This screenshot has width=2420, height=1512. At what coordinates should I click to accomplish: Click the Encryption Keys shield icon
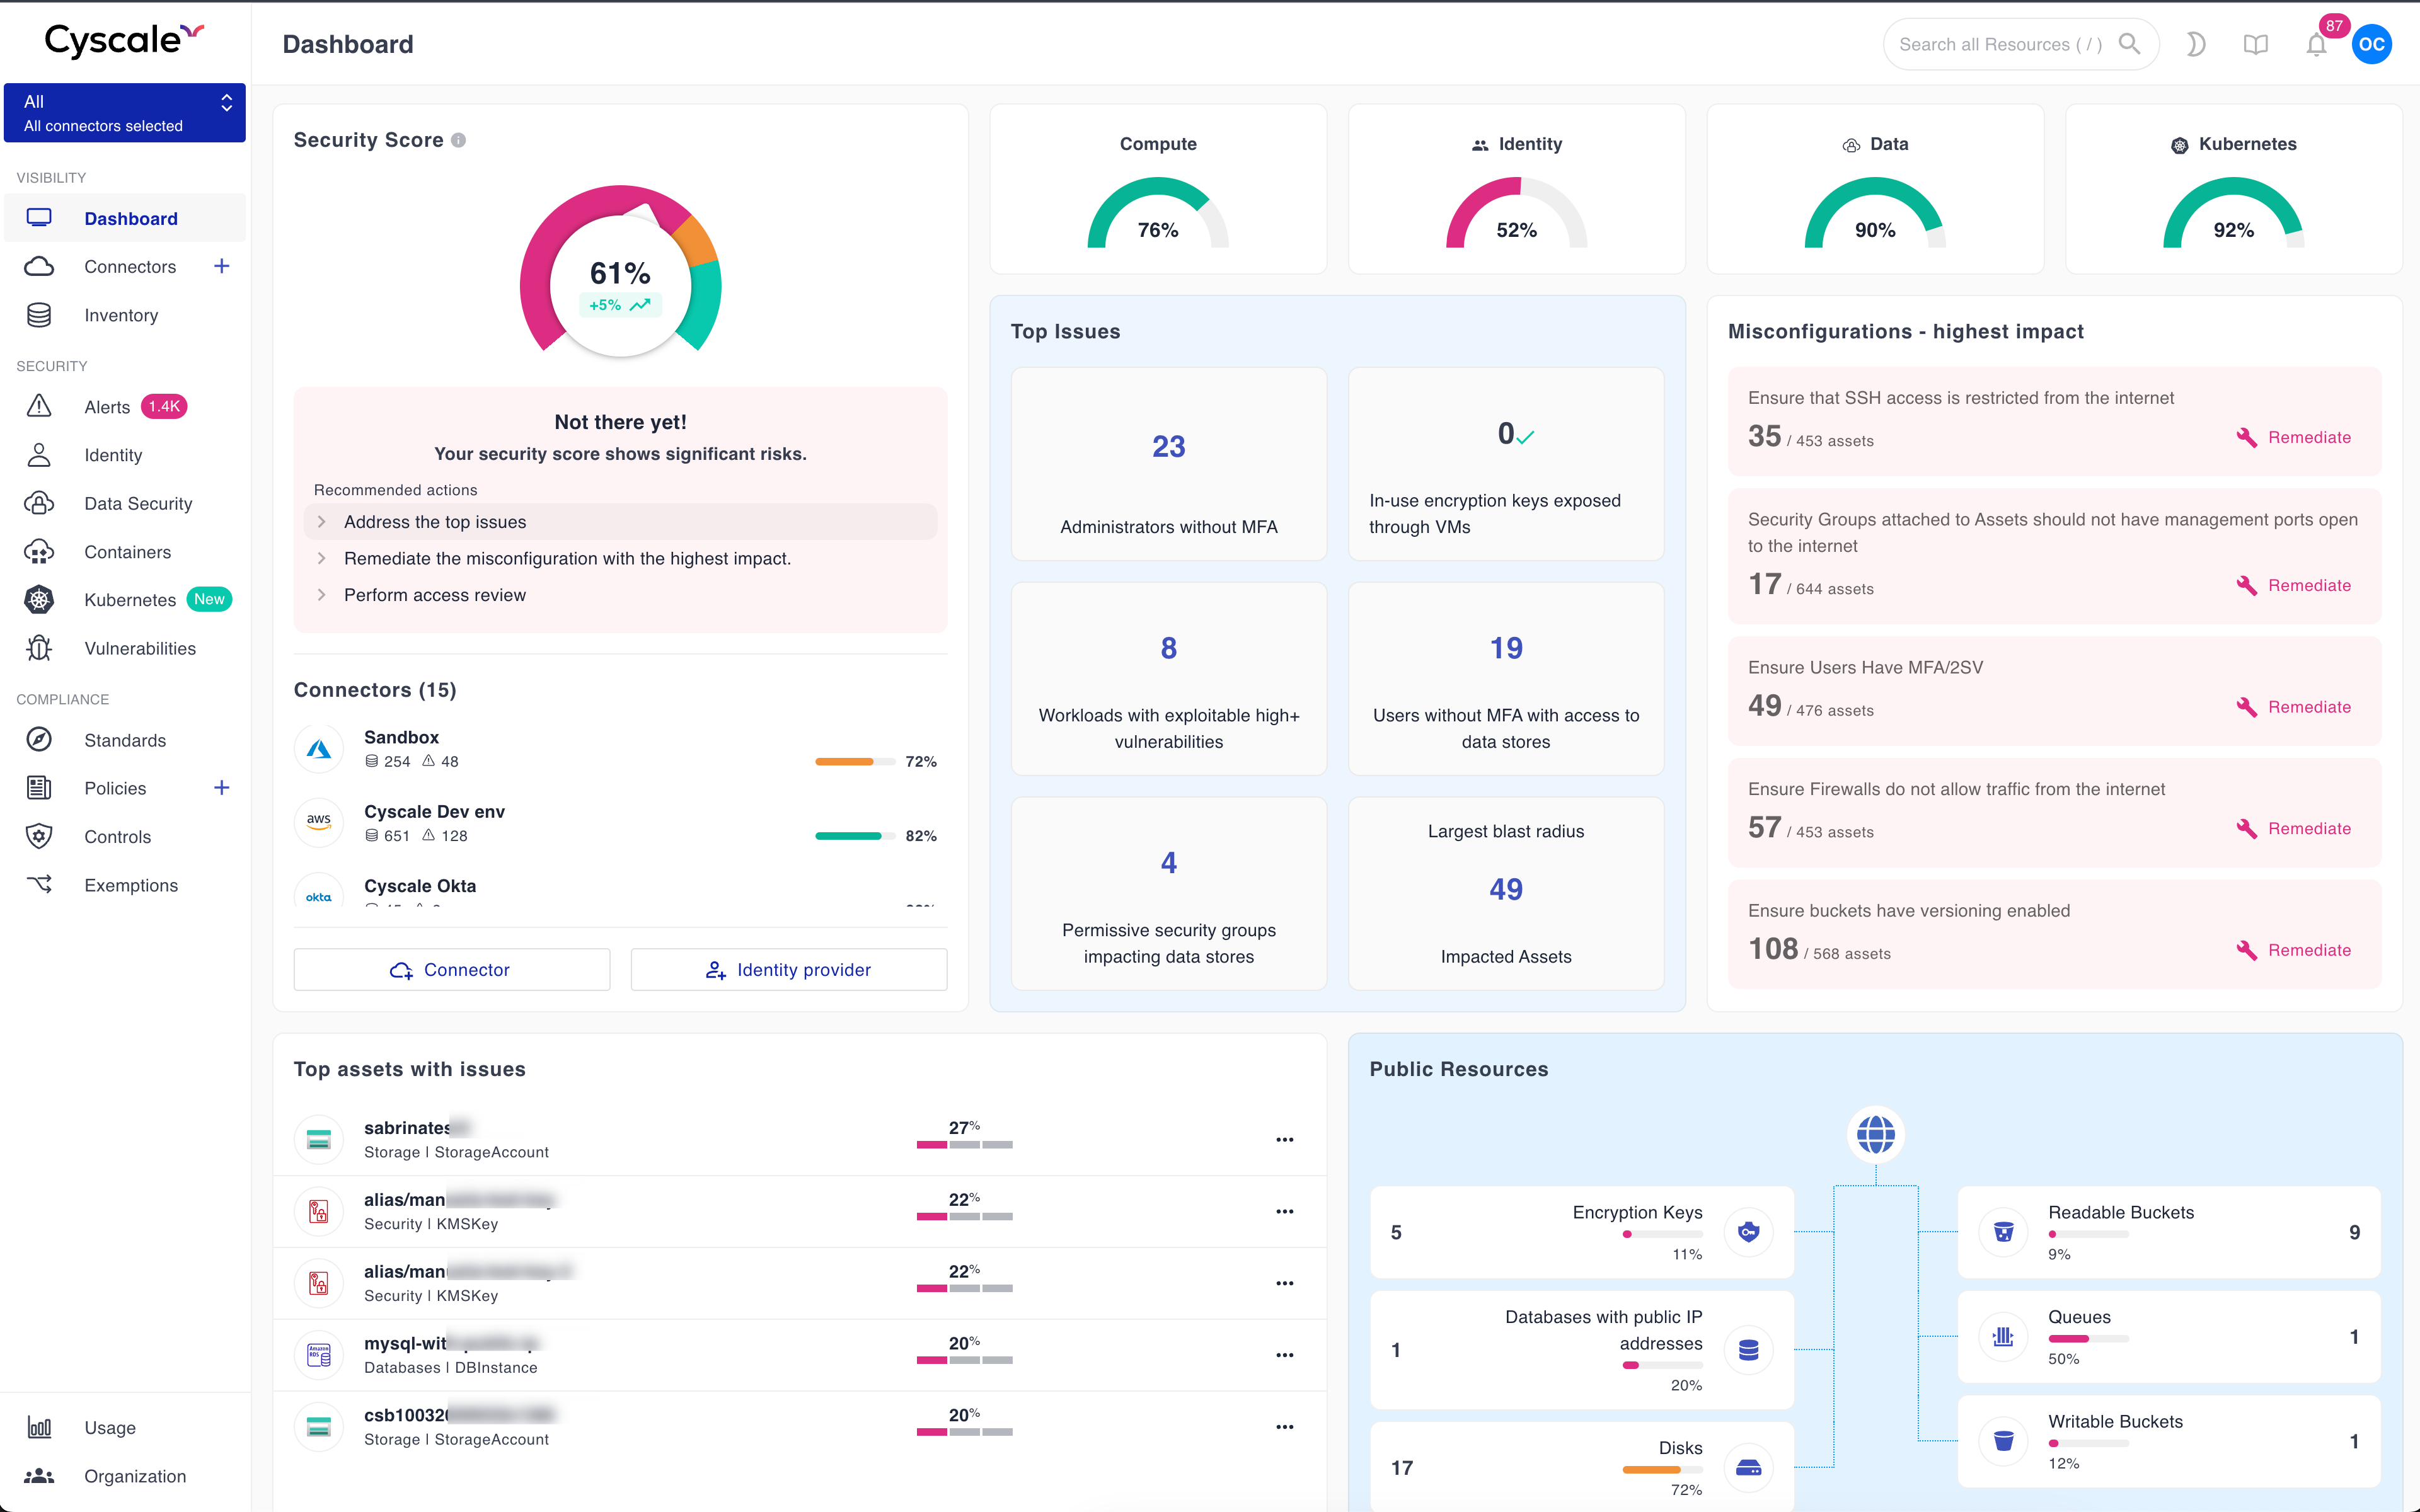[x=1748, y=1232]
